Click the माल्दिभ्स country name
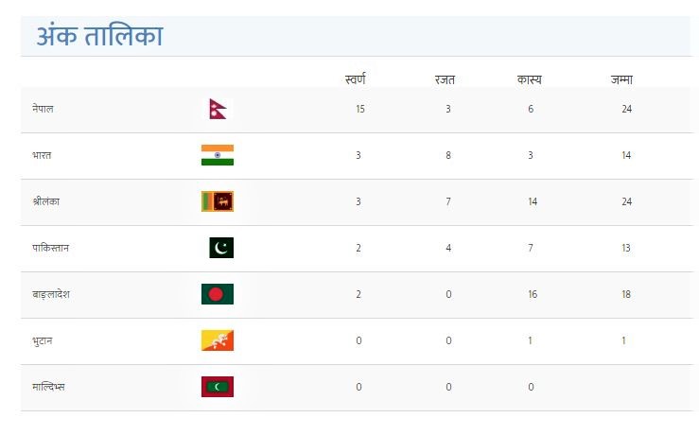Screen dimensions: 699x435 coord(48,387)
